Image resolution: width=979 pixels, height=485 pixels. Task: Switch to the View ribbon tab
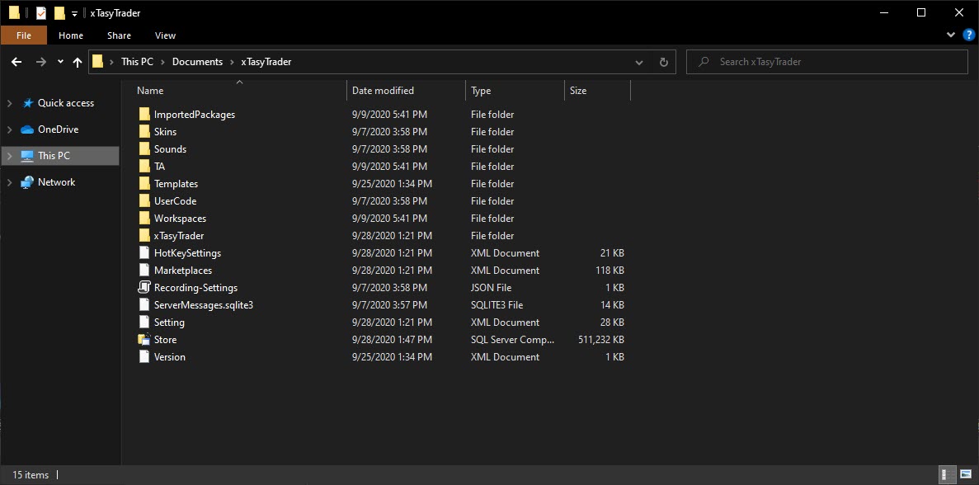pyautogui.click(x=165, y=35)
